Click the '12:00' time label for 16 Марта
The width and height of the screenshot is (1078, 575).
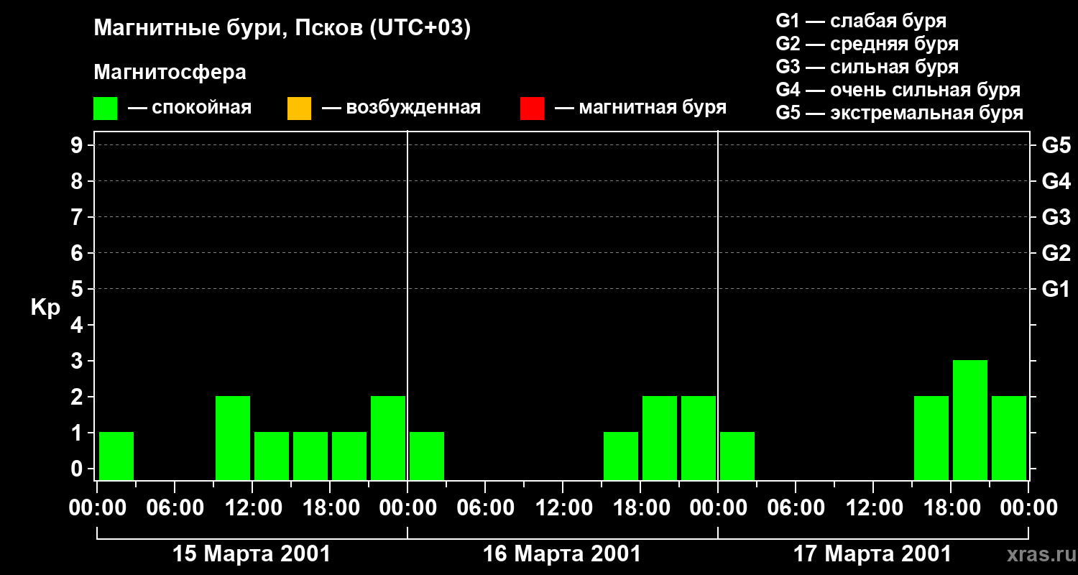[563, 508]
